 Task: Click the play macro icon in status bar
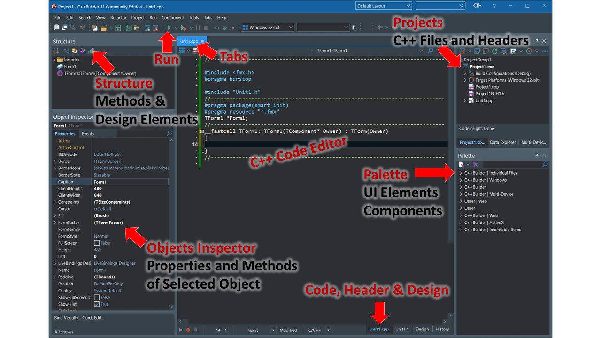pyautogui.click(x=181, y=330)
